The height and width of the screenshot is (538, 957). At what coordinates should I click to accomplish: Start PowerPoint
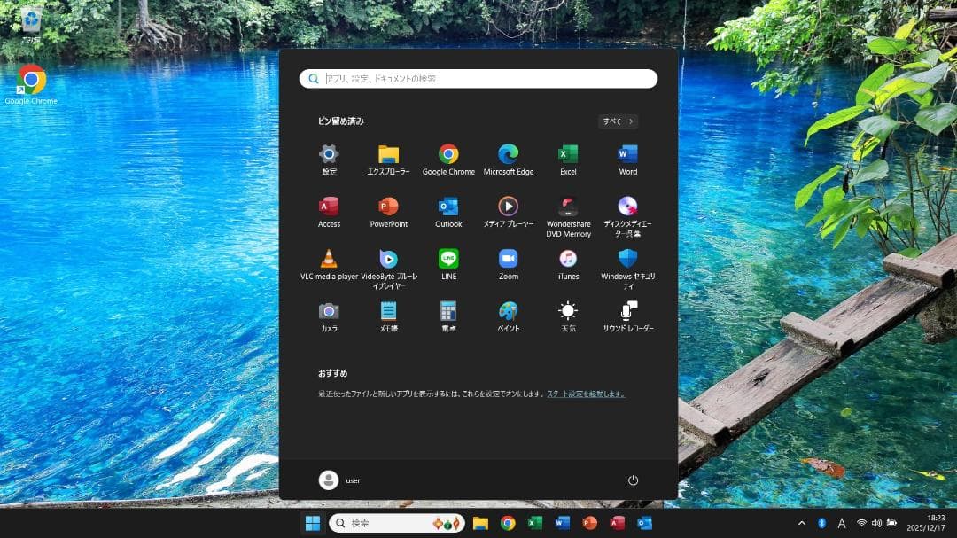pos(389,207)
